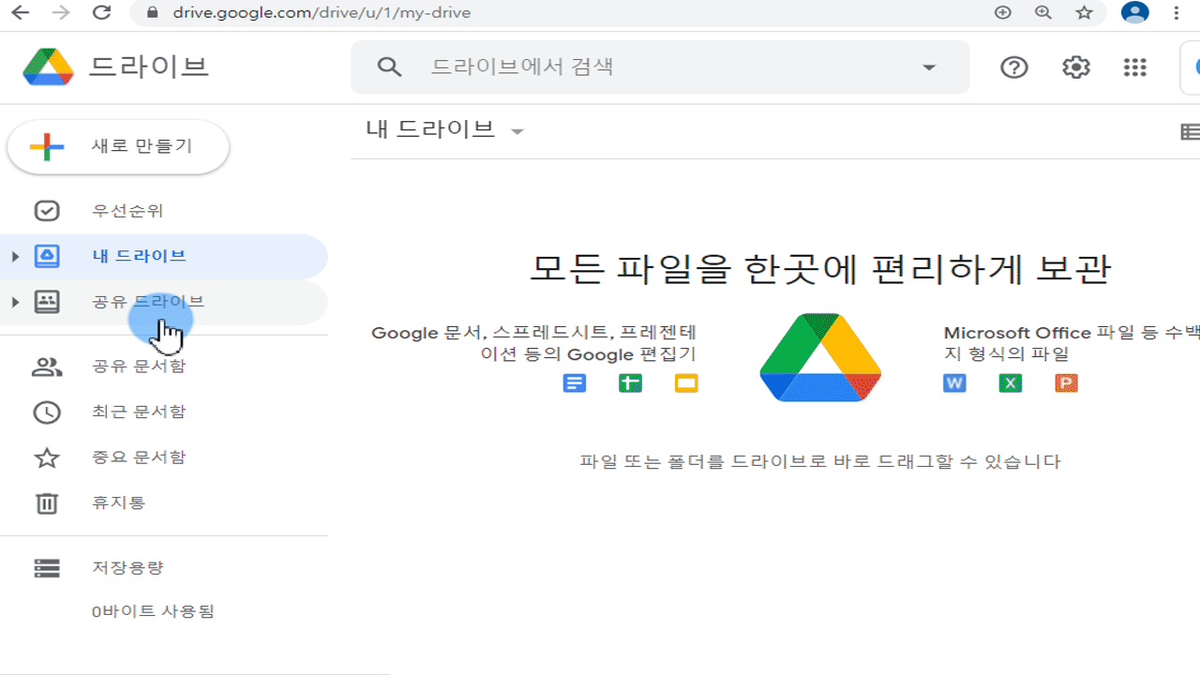Click the browser zoom magnifier icon
This screenshot has height=675, width=1200.
click(x=1043, y=13)
